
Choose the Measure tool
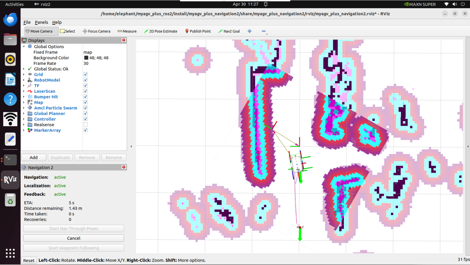(127, 31)
